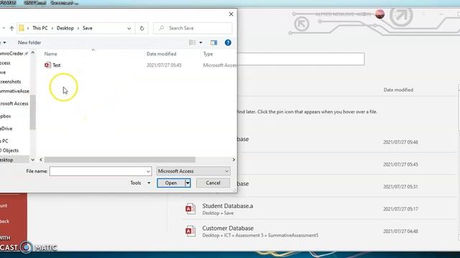
Task: Open the dialog Help question-mark icon
Action: [x=228, y=43]
